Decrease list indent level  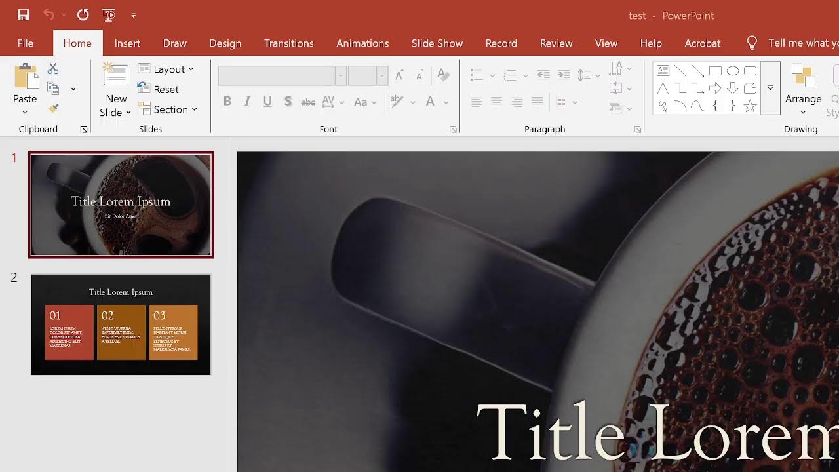tap(543, 75)
